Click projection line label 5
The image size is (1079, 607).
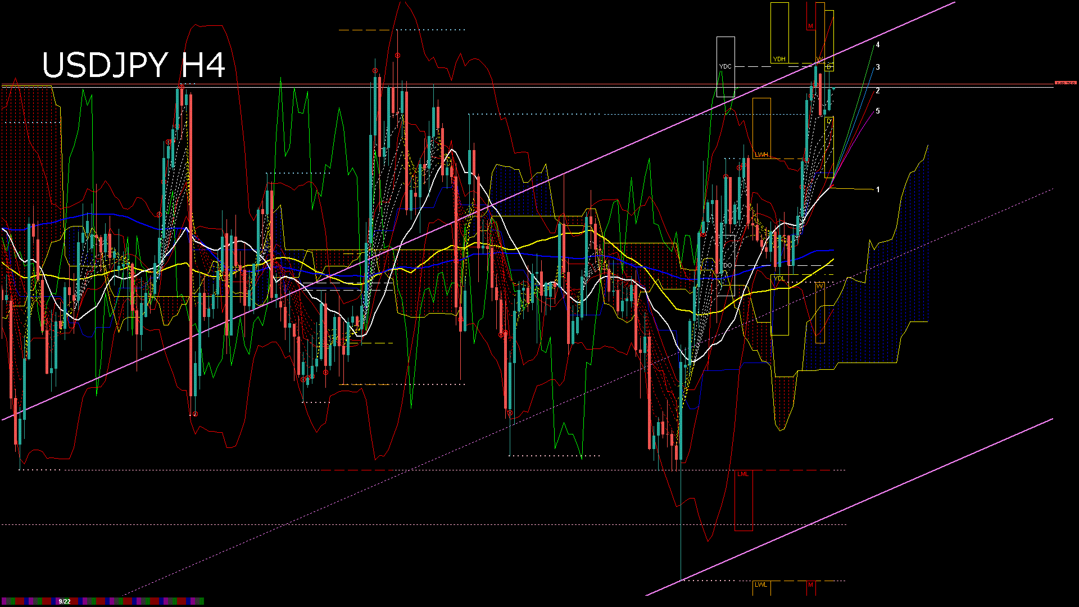pyautogui.click(x=878, y=111)
